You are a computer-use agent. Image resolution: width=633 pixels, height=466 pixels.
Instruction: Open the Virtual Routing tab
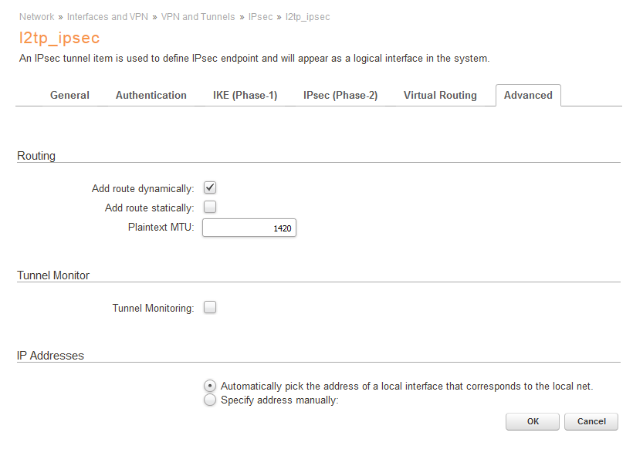pyautogui.click(x=440, y=96)
